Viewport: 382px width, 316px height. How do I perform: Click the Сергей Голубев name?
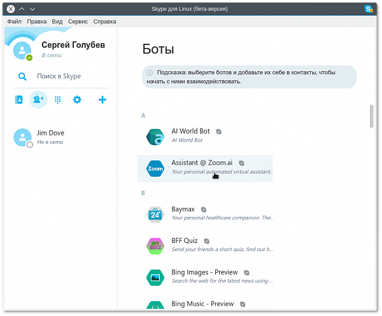(73, 45)
